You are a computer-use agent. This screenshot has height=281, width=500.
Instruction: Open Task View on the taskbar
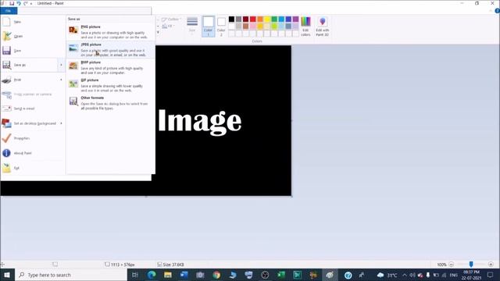[x=135, y=275]
